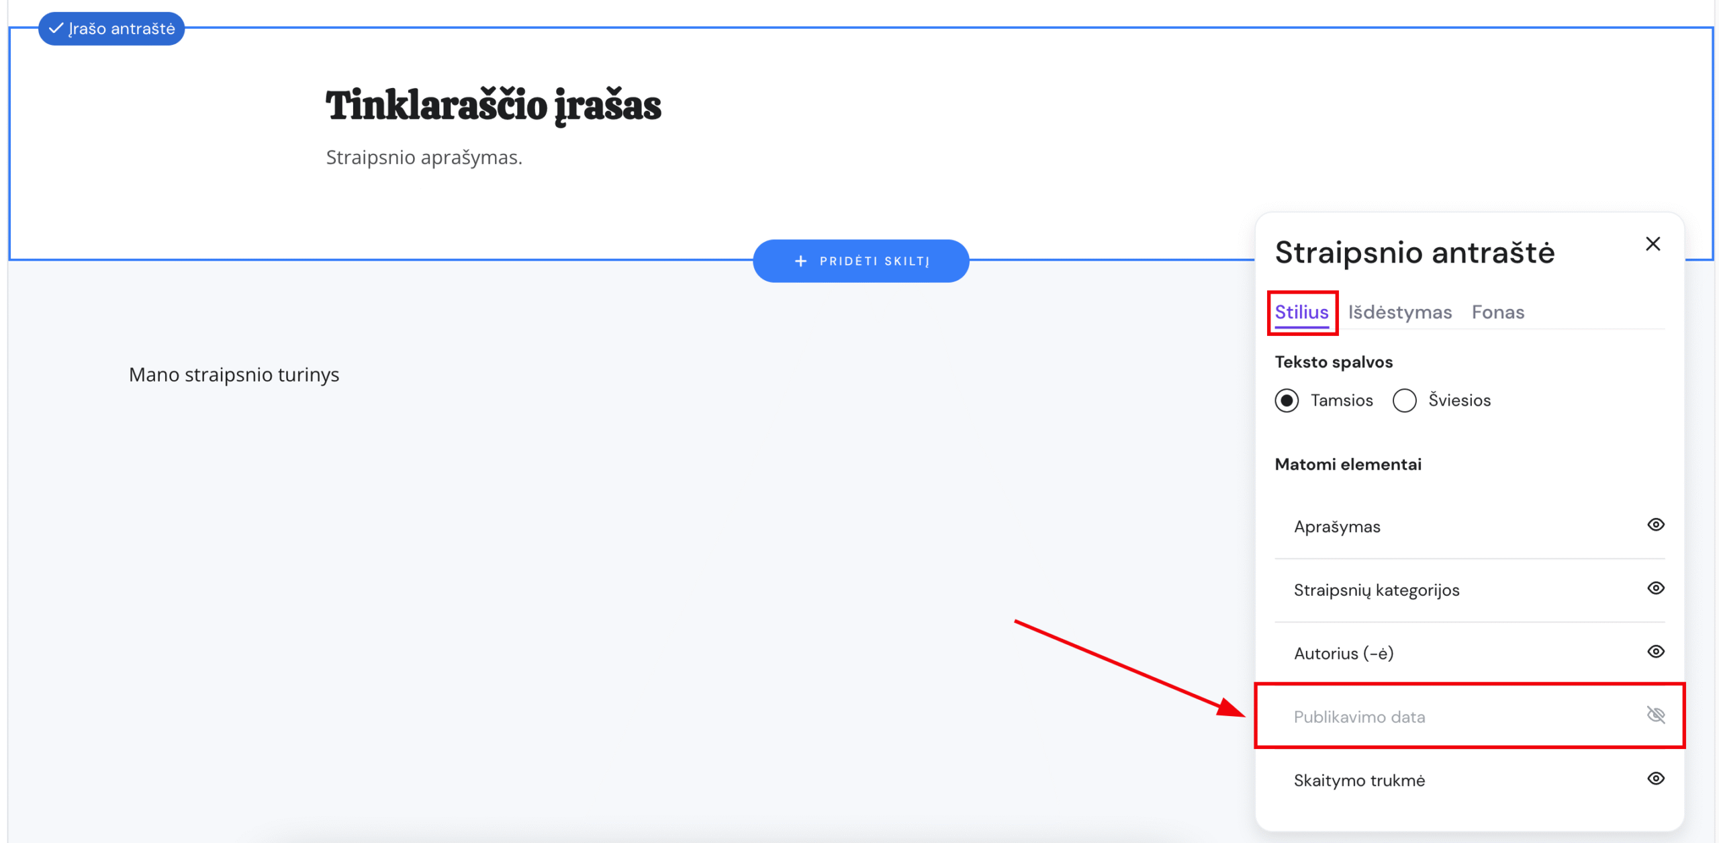Click the Mano straipsnio turinys text
The height and width of the screenshot is (843, 1719).
pyautogui.click(x=234, y=374)
